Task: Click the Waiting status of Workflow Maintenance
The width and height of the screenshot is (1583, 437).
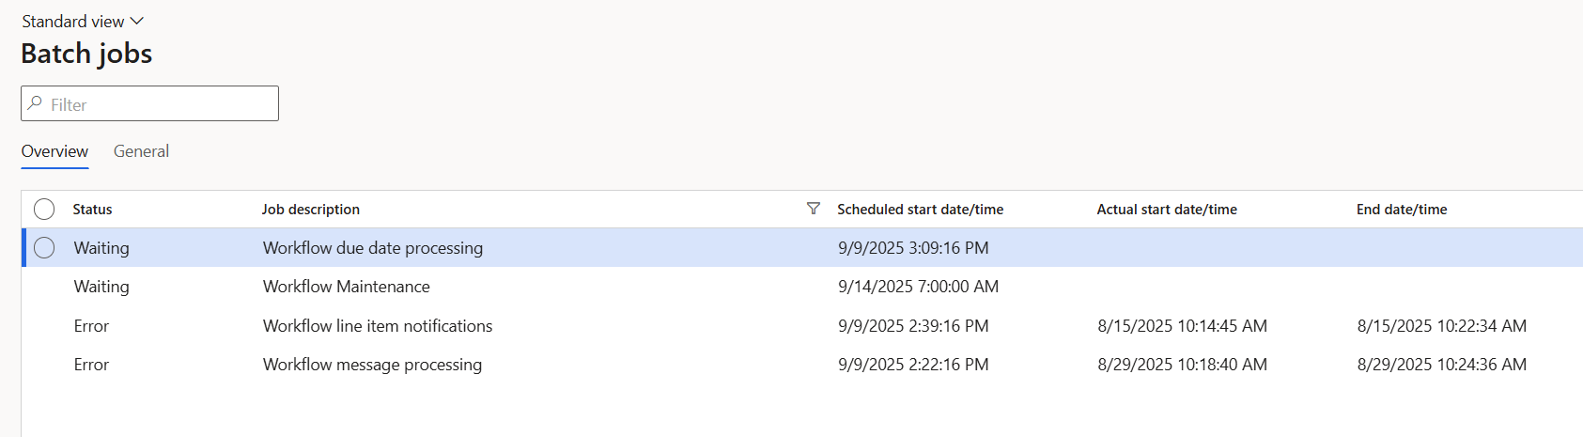Action: coord(101,287)
